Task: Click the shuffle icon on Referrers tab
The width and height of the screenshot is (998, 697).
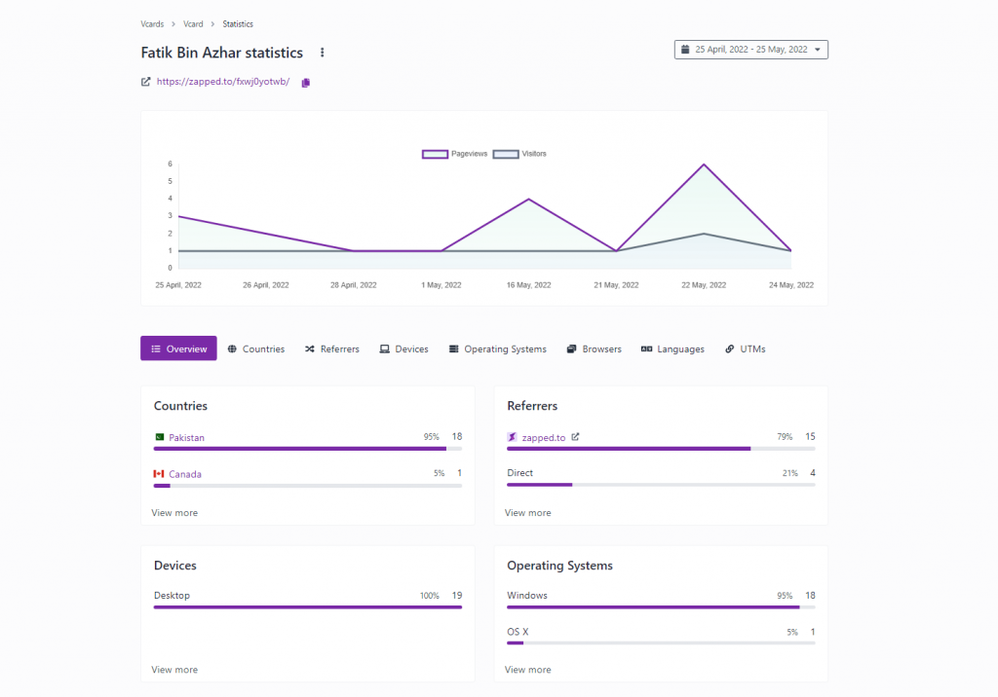Action: (x=309, y=348)
